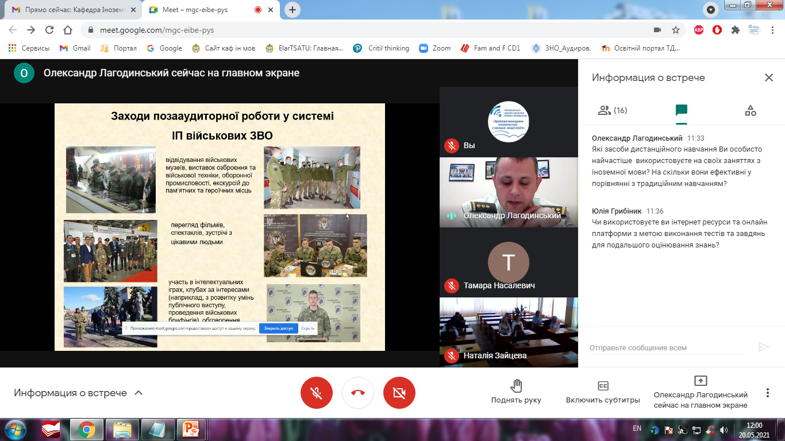Bookmark page with the star icon
This screenshot has width=785, height=441.
pos(676,30)
